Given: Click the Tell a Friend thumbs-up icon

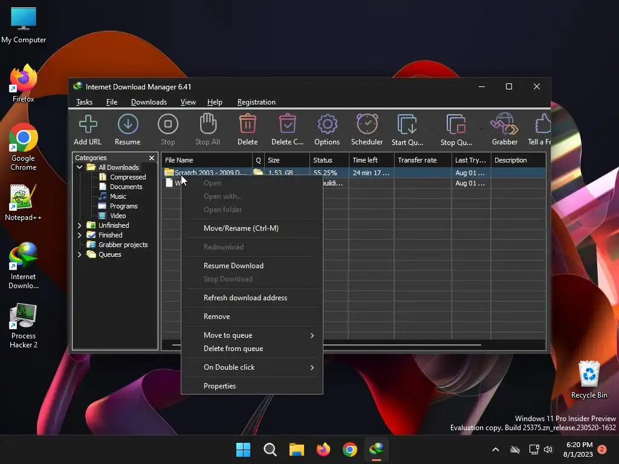Looking at the screenshot, I should pos(543,124).
